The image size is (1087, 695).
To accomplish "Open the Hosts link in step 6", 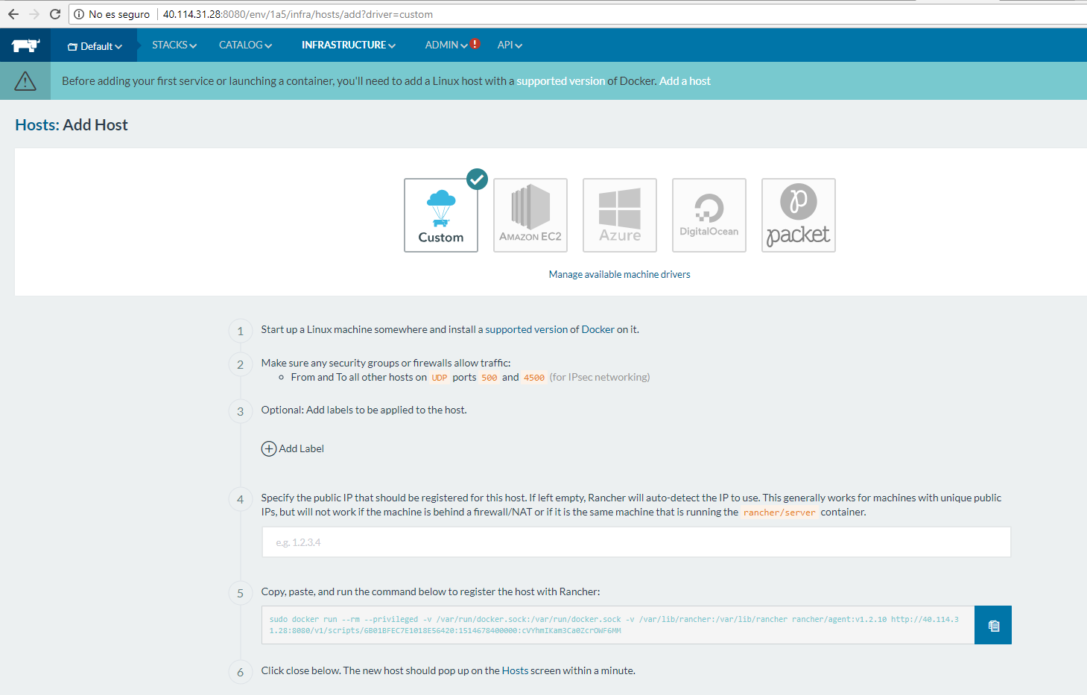I will [x=515, y=670].
